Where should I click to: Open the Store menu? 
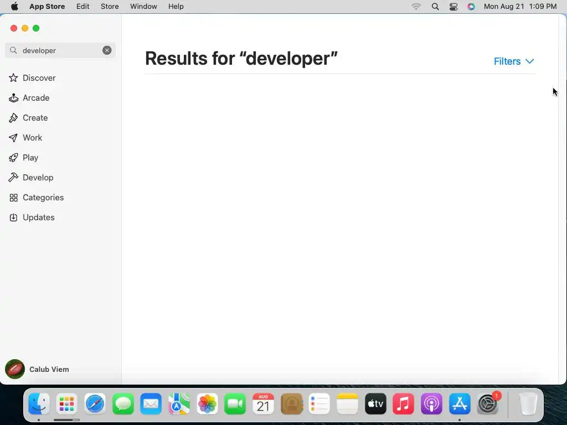[x=110, y=6]
